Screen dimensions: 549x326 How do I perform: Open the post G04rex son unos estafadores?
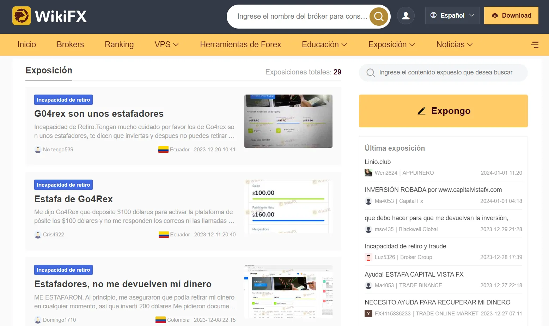coord(99,114)
